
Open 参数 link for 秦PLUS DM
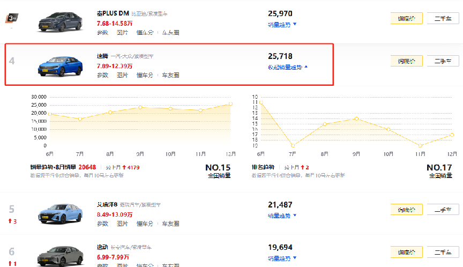click(102, 33)
